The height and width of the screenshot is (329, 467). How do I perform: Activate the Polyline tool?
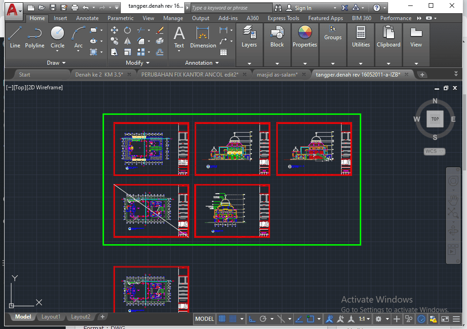[35, 37]
